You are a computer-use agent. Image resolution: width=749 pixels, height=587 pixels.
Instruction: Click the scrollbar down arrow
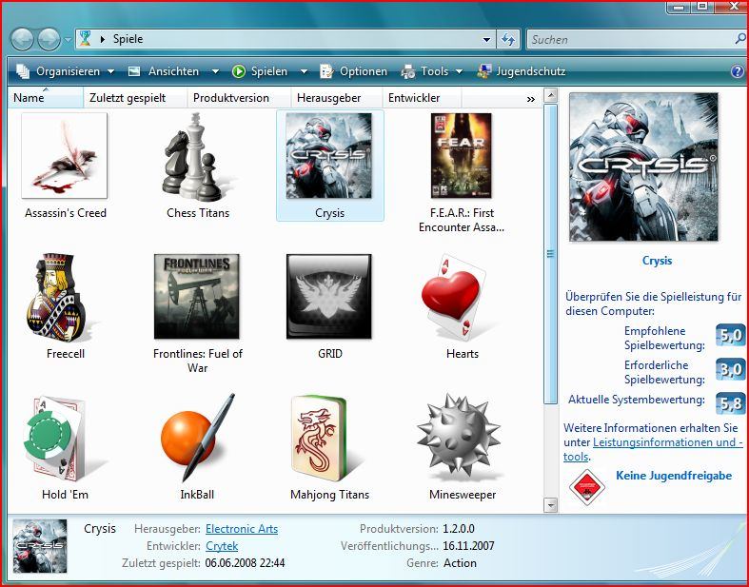point(550,504)
